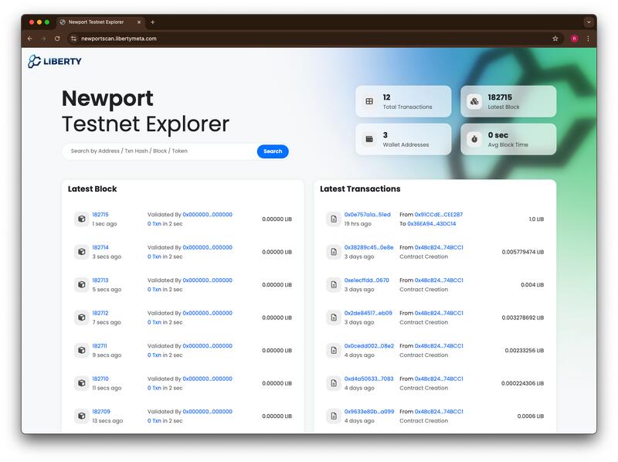
Task: Open transaction hash 0x0e757a1a...51ed
Action: point(368,215)
